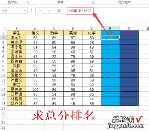Screen dimensions: 149x131
Task: Select column D header
Action: (73, 28)
